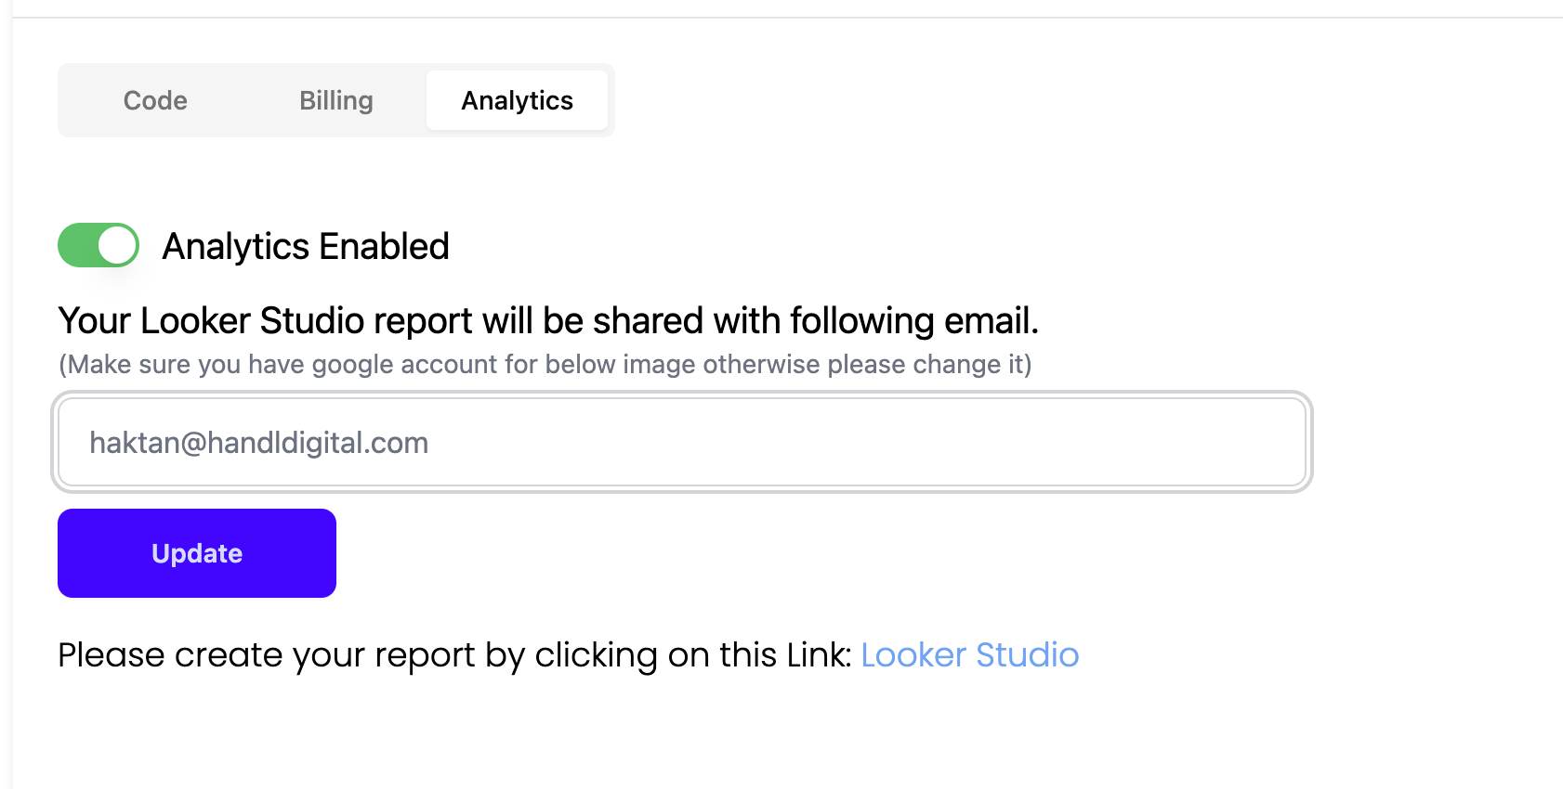View the Billing settings tab
1563x789 pixels.
335,100
